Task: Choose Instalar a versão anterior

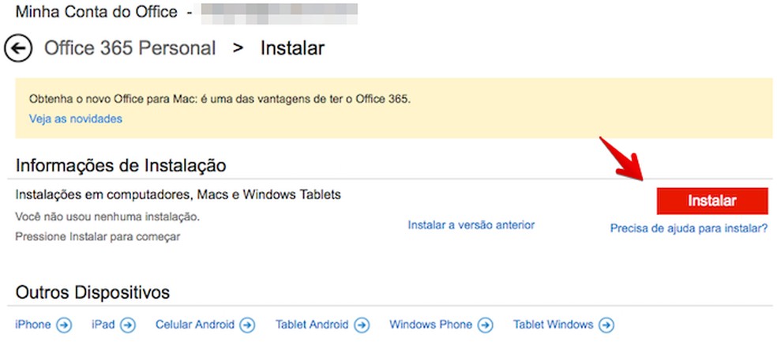Action: (x=471, y=225)
